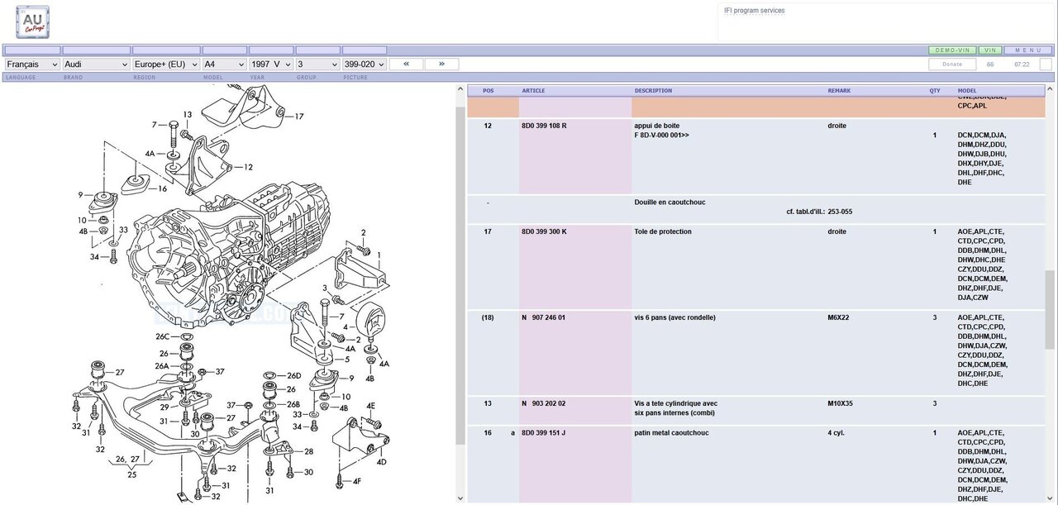Expand the Brand dropdown set to Audi
Image resolution: width=1058 pixels, height=505 pixels.
(96, 64)
